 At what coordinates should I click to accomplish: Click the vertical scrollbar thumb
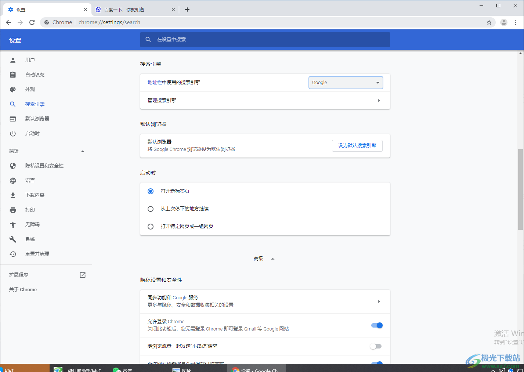click(x=520, y=189)
